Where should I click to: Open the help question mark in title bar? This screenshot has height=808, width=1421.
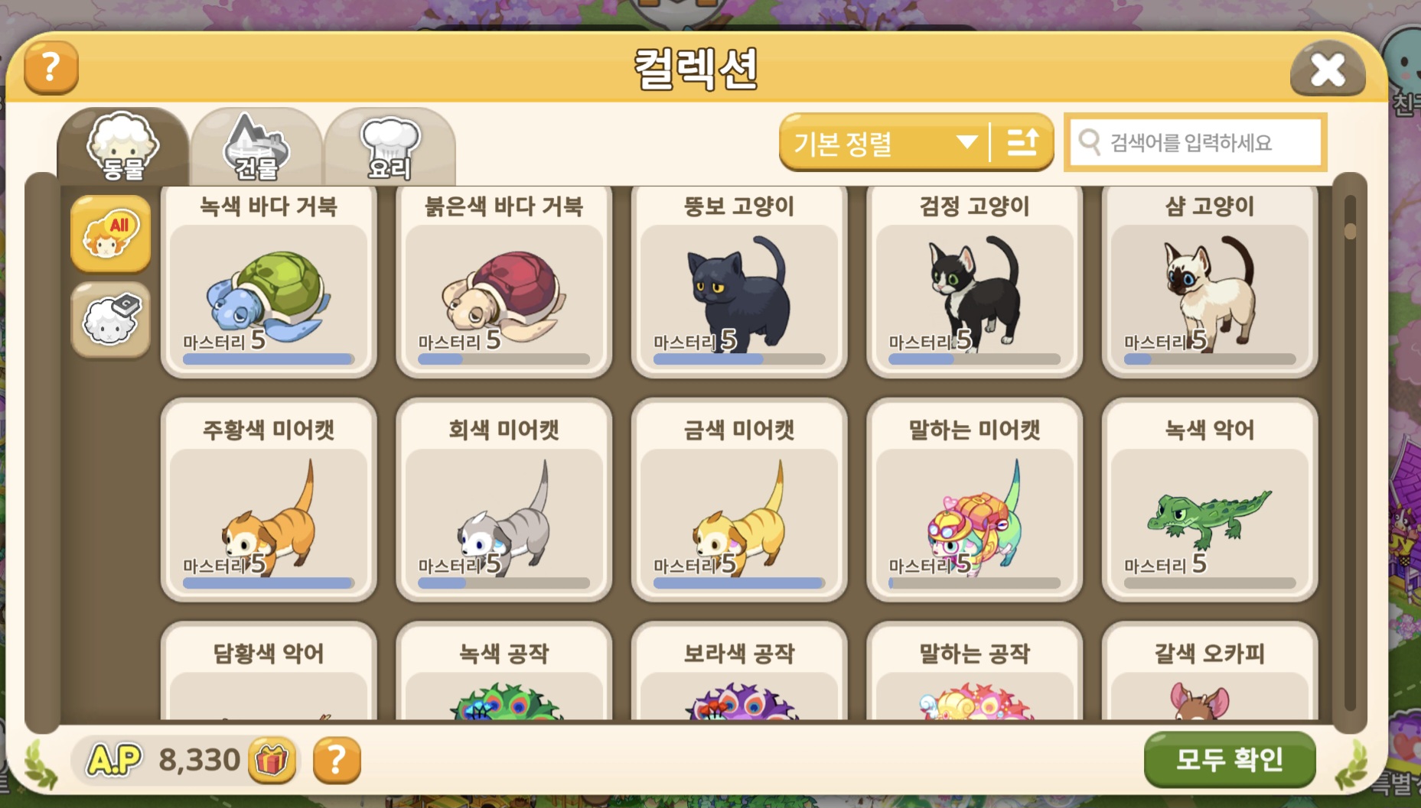pyautogui.click(x=51, y=67)
